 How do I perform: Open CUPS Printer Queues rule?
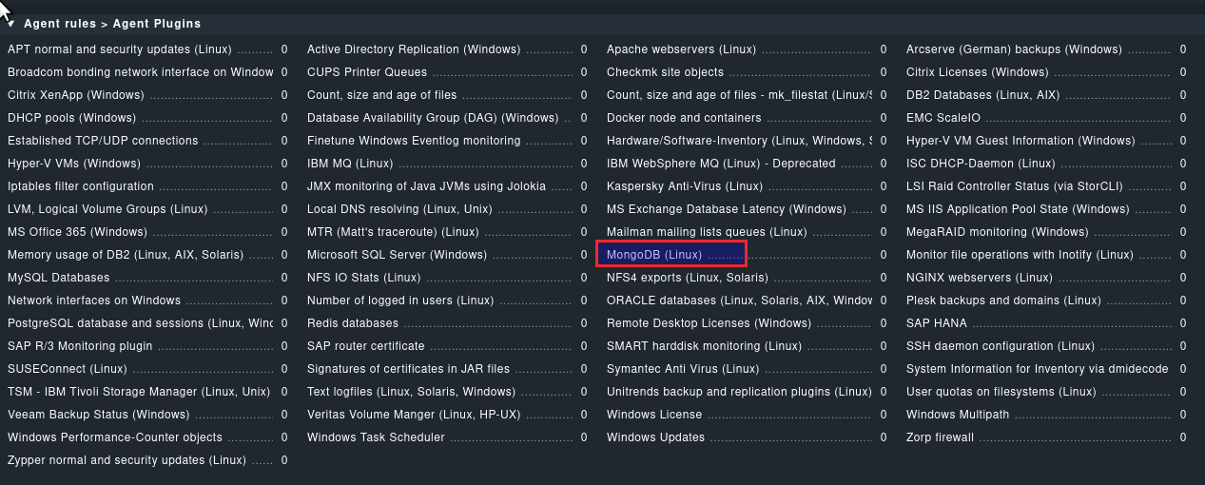pos(367,72)
